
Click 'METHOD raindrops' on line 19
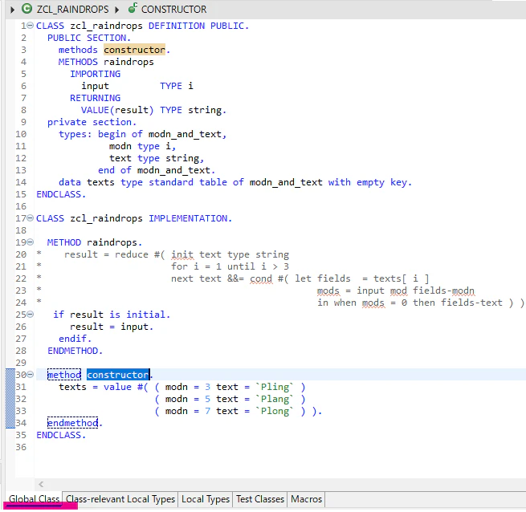click(92, 242)
